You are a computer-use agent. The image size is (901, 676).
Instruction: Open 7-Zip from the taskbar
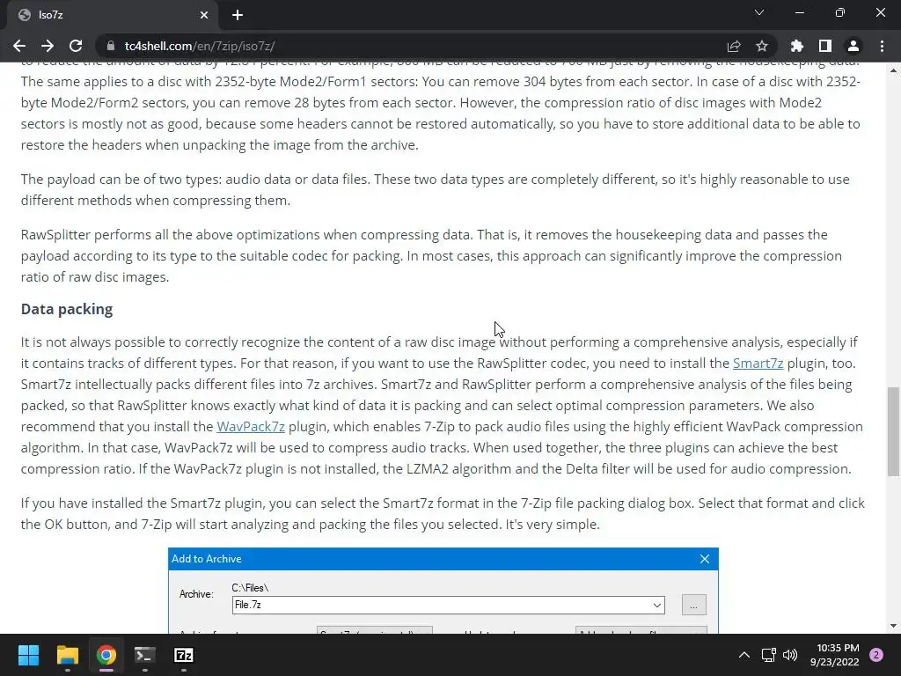(x=184, y=655)
